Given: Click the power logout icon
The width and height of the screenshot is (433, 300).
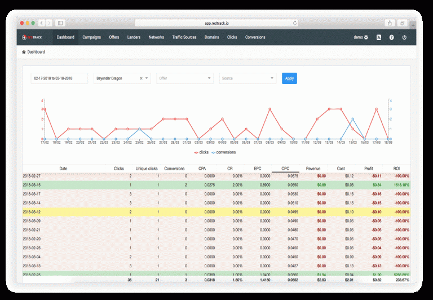Looking at the screenshot, I should 404,37.
